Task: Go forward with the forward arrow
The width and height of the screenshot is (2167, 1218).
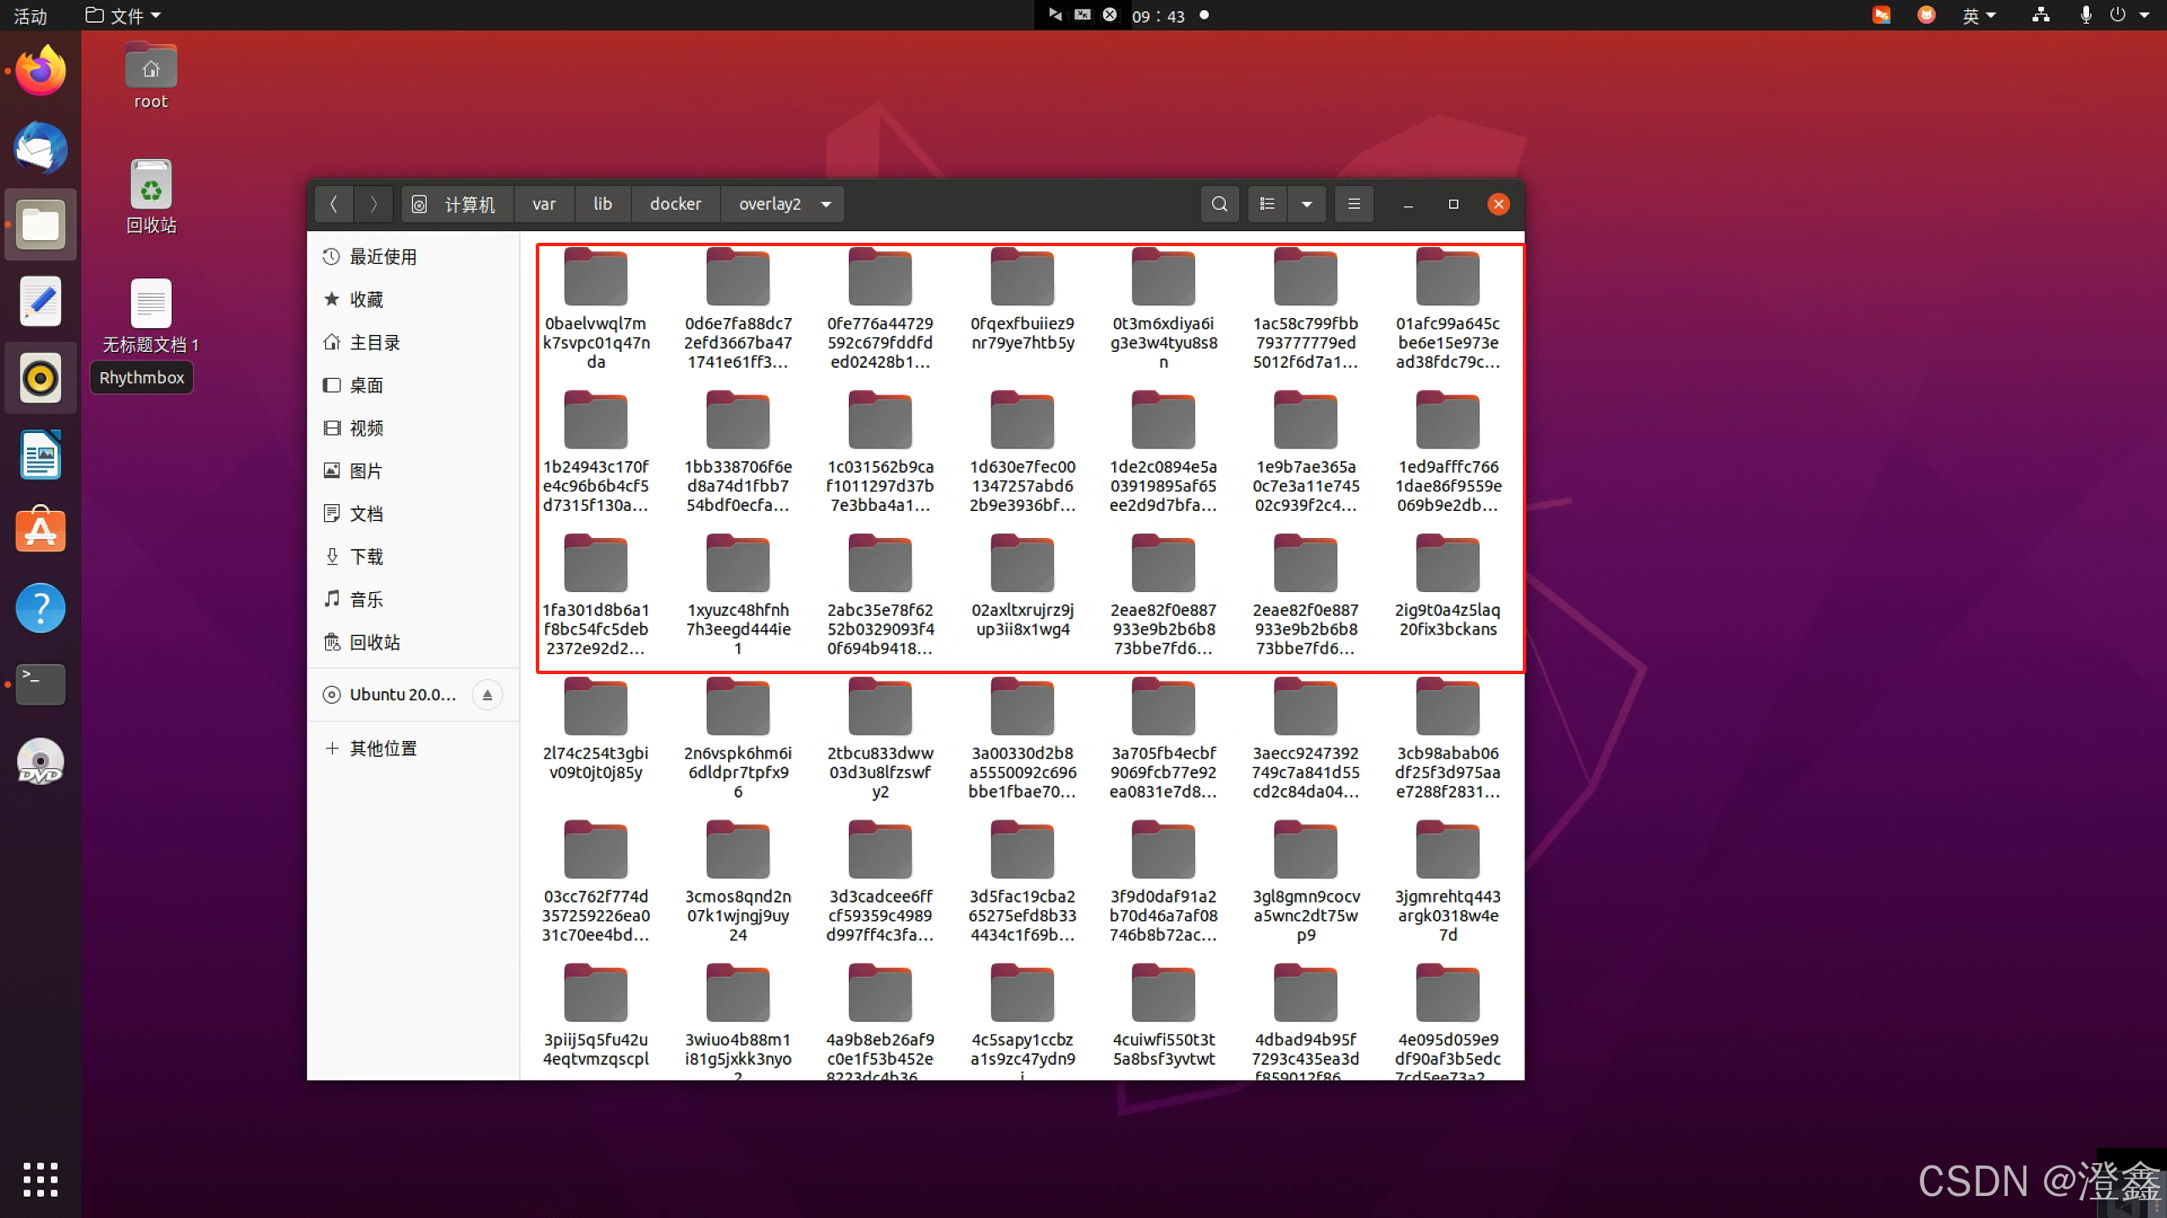Action: [373, 204]
